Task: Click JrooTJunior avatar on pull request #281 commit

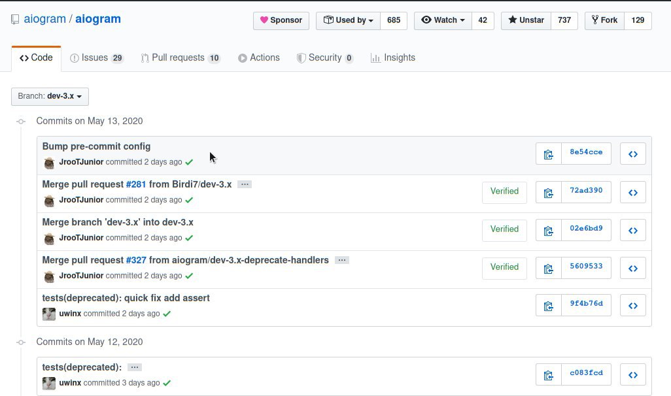Action: (x=49, y=201)
